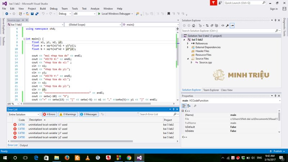
Task: Click Sync with Active Document icon
Action: [207, 26]
